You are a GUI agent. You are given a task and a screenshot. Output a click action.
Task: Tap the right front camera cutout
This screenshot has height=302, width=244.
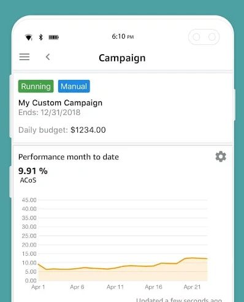(x=212, y=37)
